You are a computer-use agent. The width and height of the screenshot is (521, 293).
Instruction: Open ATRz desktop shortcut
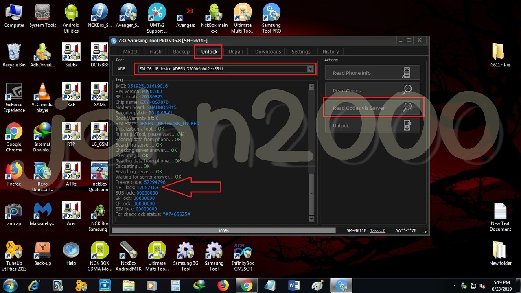point(71,174)
